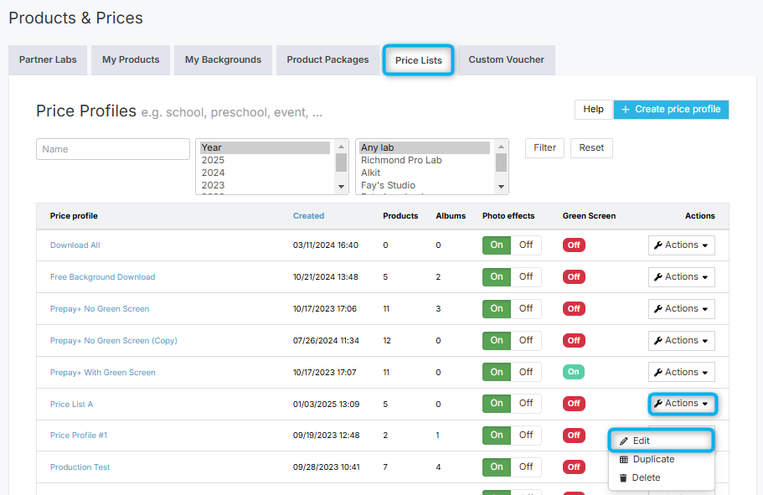Screen dimensions: 763x495
Task: Choose Duplicate from the Actions menu
Action: [662, 459]
